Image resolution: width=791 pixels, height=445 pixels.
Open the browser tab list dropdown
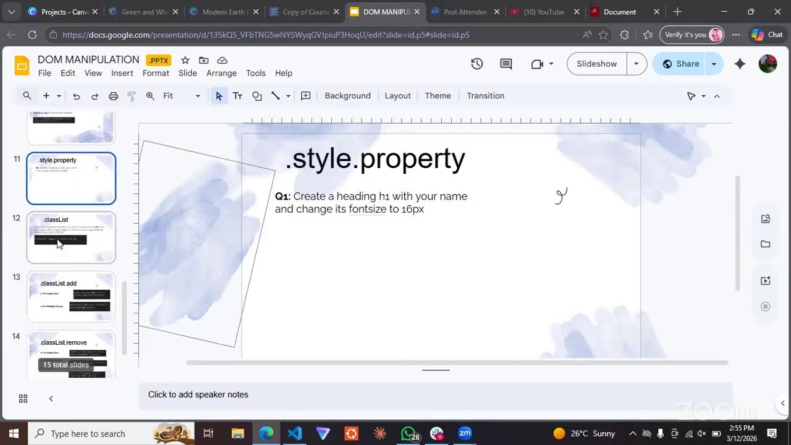[11, 12]
